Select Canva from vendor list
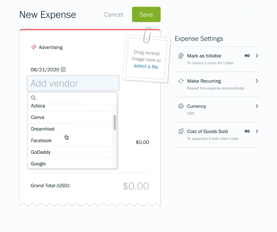The height and width of the screenshot is (232, 277). pyautogui.click(x=70, y=117)
